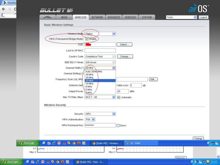Open the ADVANCED tab
220x165 pixels.
114,17
